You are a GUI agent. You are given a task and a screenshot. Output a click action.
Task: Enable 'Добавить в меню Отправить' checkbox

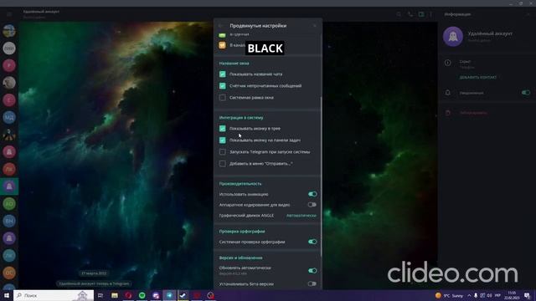coord(223,164)
